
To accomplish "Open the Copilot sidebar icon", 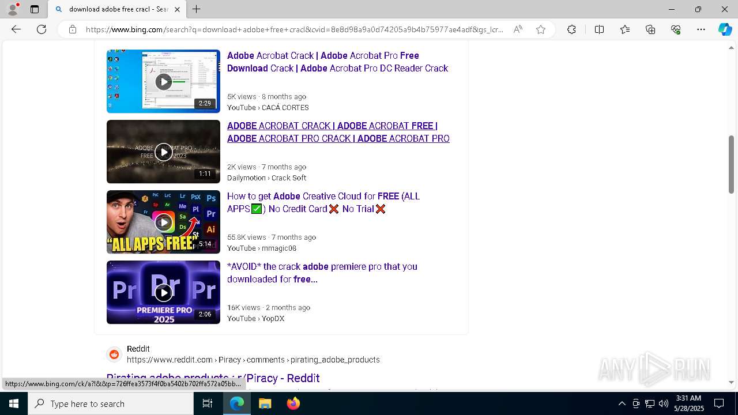I will (x=725, y=29).
